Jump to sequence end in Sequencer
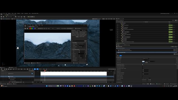The image size is (178, 100). tap(21, 82)
